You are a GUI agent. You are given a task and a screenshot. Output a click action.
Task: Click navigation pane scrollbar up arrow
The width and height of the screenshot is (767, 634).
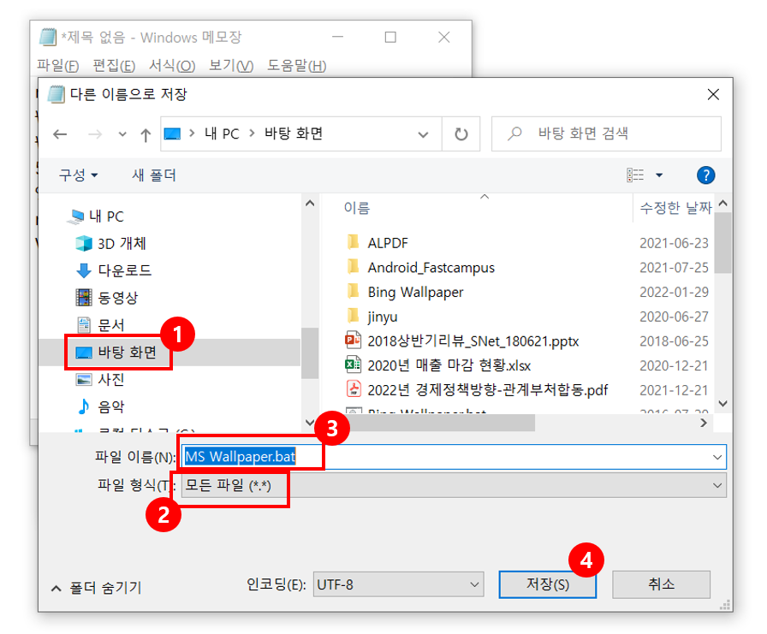point(310,204)
